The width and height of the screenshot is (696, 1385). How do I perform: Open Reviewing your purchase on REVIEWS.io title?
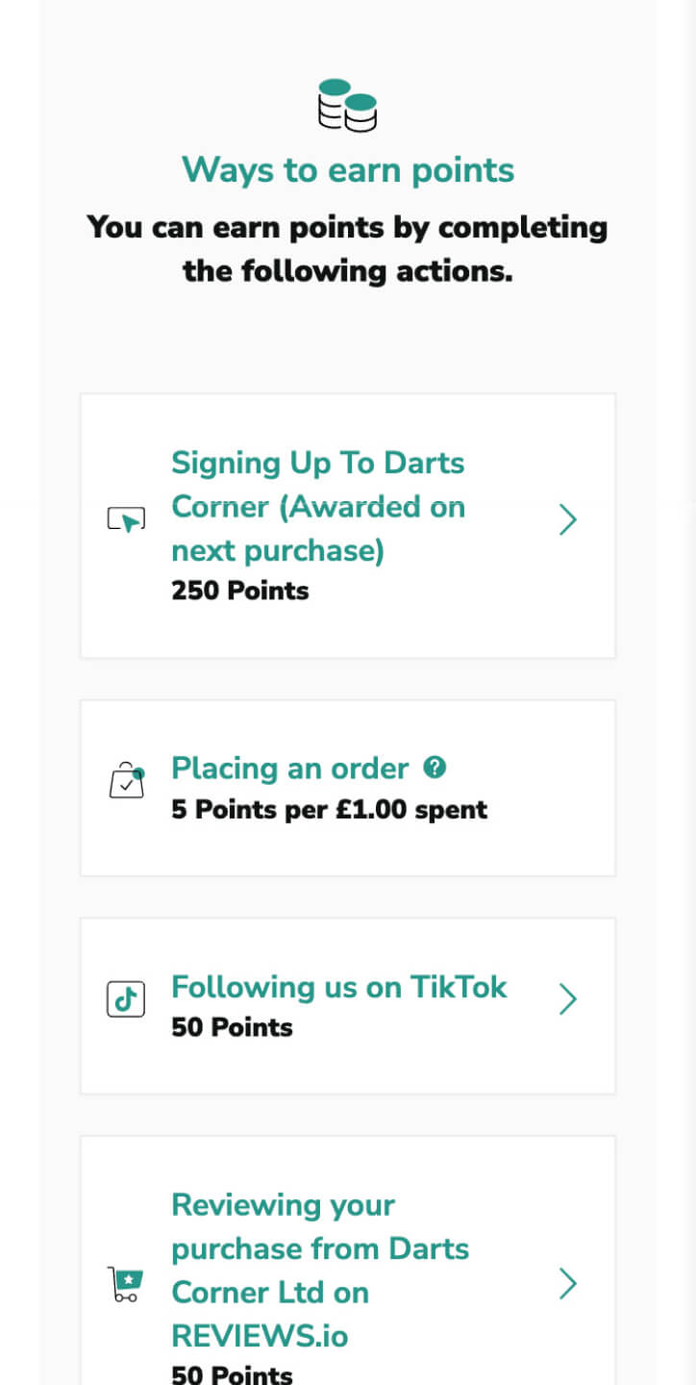tap(320, 1270)
